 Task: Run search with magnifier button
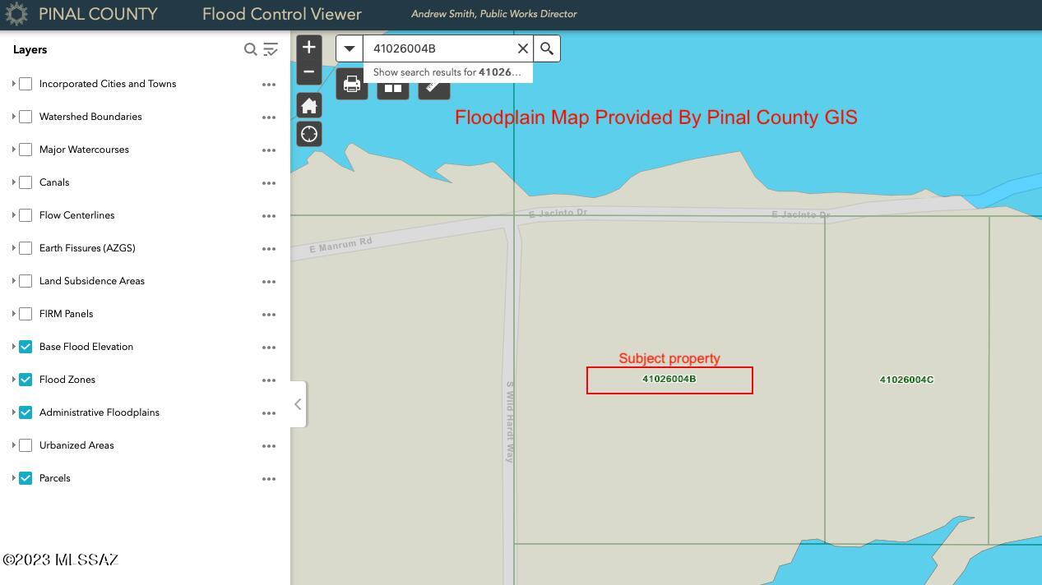(x=547, y=48)
